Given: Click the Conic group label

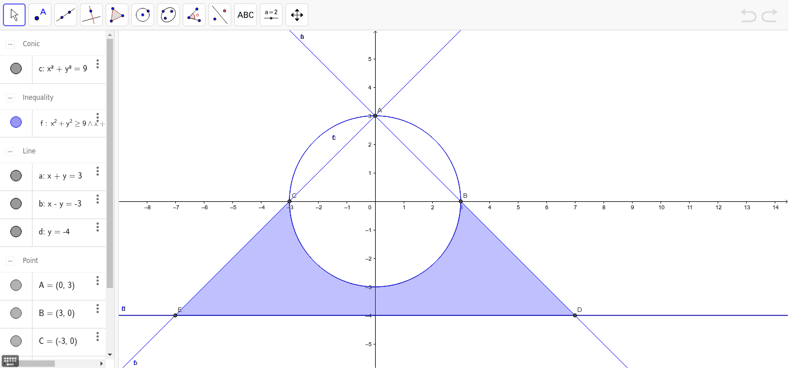Looking at the screenshot, I should [x=31, y=44].
